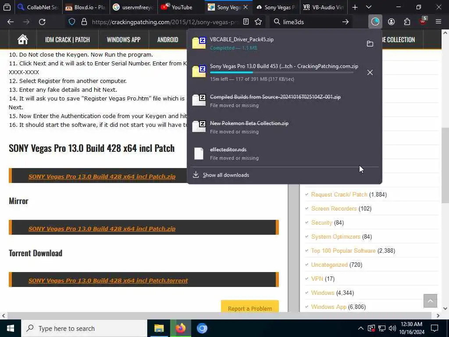Open the blue circular taskbar app
This screenshot has width=449, height=337.
[202, 328]
